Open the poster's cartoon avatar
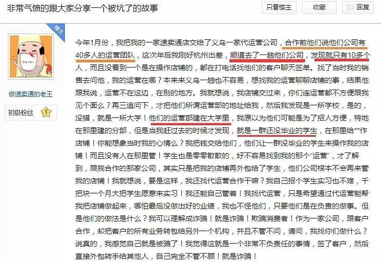This screenshot has height=263, width=381. click(31, 57)
